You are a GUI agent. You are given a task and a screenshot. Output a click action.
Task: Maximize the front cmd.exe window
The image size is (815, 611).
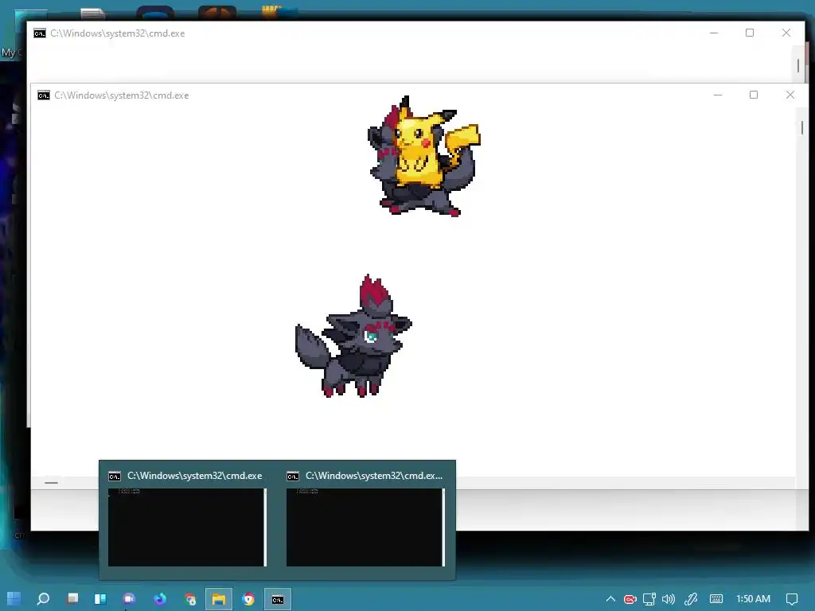click(754, 95)
